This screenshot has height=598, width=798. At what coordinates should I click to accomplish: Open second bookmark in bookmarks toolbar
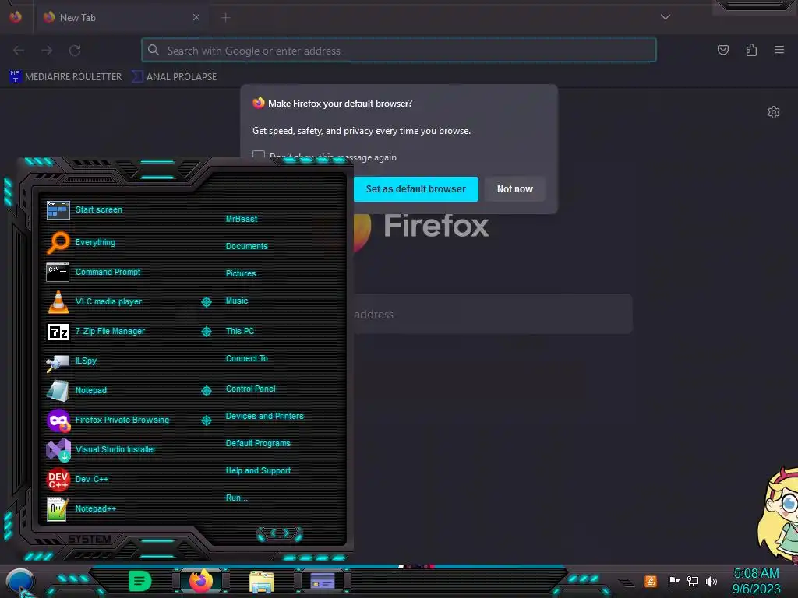tap(174, 77)
